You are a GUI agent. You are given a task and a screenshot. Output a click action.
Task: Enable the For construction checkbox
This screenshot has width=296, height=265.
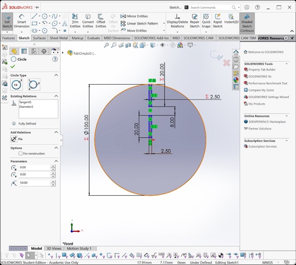point(20,154)
